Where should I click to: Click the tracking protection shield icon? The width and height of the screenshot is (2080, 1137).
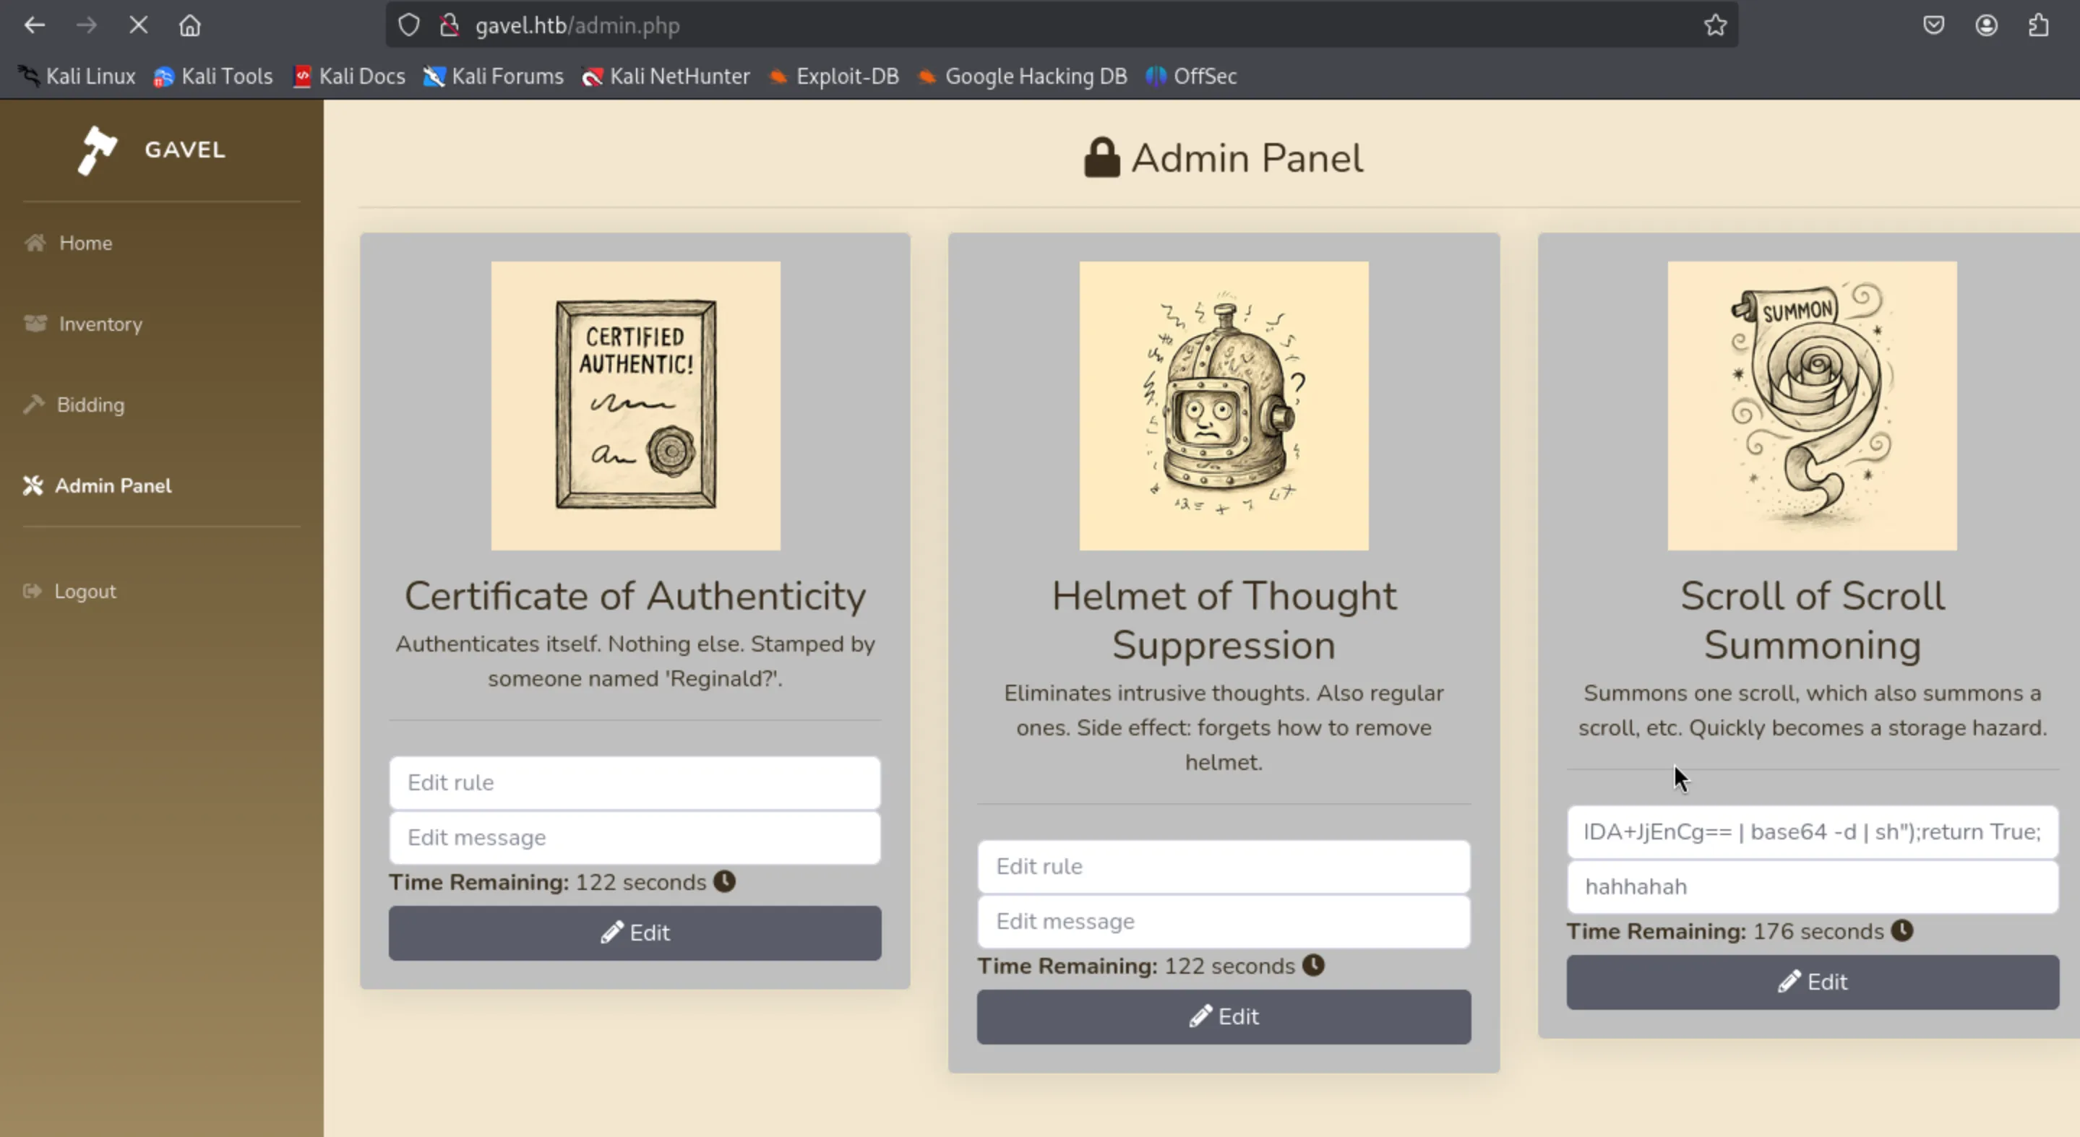click(408, 26)
